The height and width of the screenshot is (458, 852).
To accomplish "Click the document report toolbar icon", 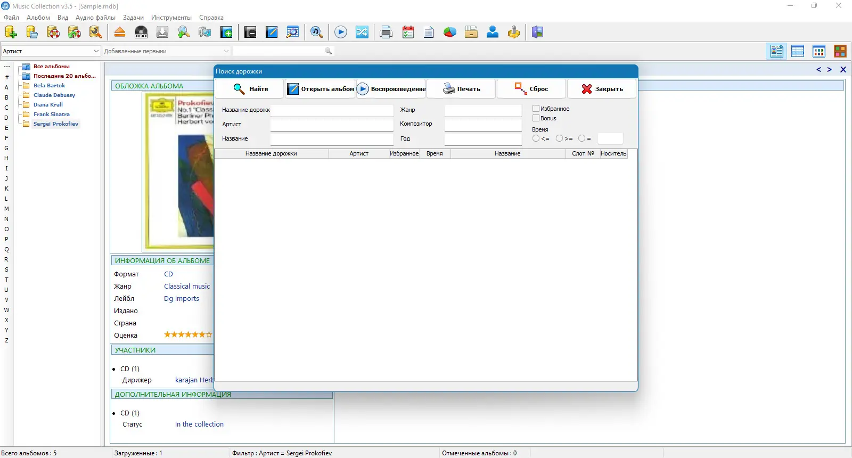I will tap(429, 32).
